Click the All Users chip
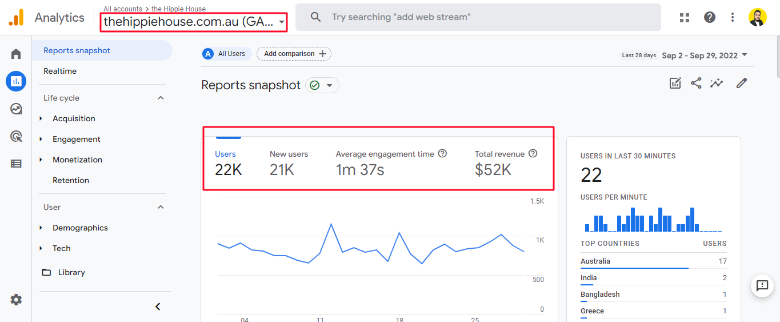The width and height of the screenshot is (780, 322). pos(226,54)
